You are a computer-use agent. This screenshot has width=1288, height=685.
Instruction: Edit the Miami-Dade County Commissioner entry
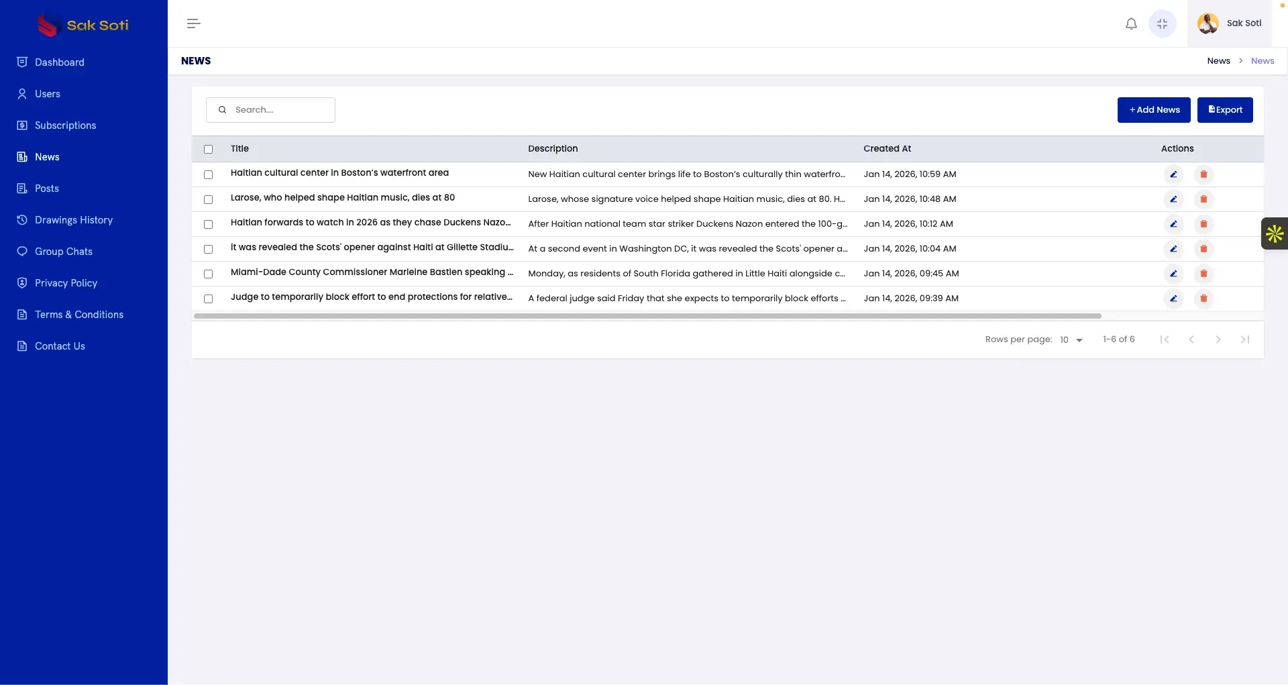1173,274
